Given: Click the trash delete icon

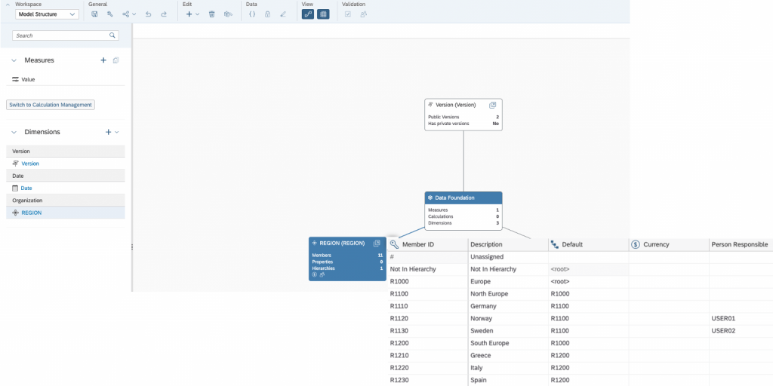Looking at the screenshot, I should (211, 14).
